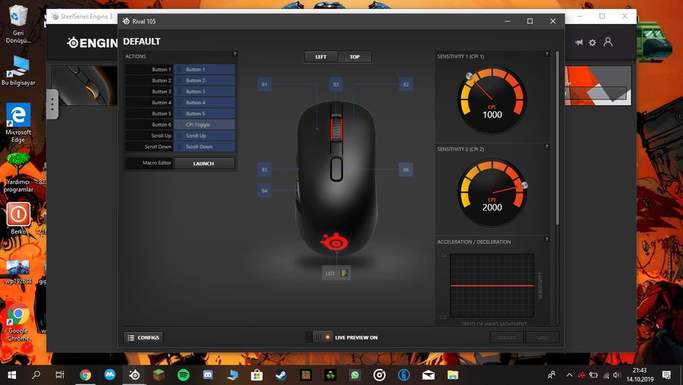Open Windows search from the taskbar
Image resolution: width=683 pixels, height=385 pixels.
point(36,374)
